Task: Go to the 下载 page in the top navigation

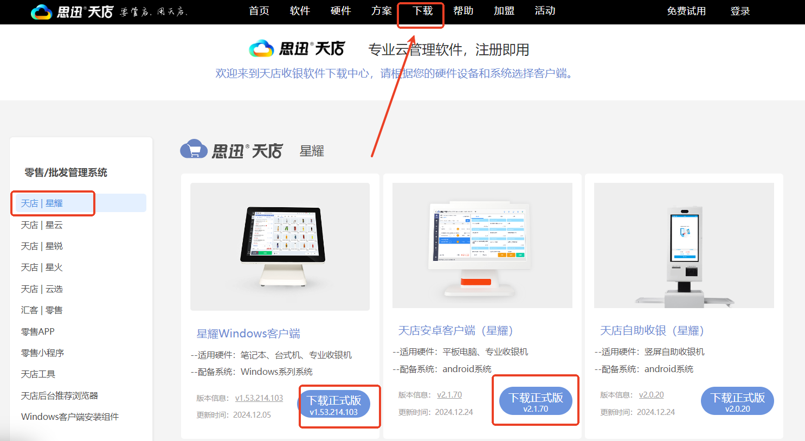Action: click(x=422, y=11)
